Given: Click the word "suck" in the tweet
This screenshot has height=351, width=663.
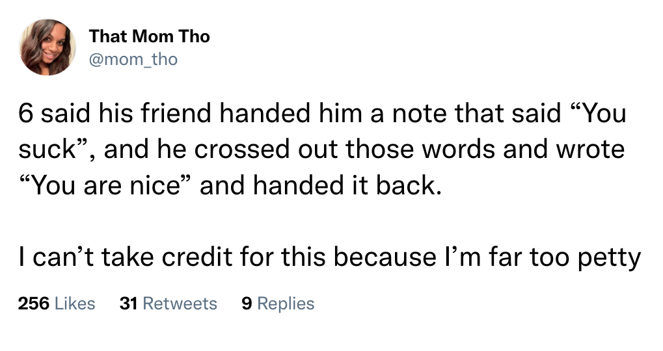Looking at the screenshot, I should (x=47, y=149).
